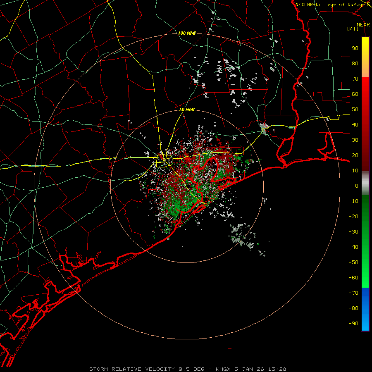Click the 70 value on velocity scale

[x=355, y=79]
